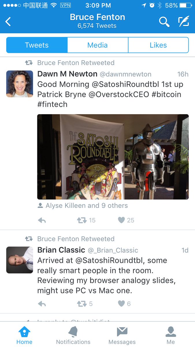Select the Tweets tab

click(x=37, y=45)
